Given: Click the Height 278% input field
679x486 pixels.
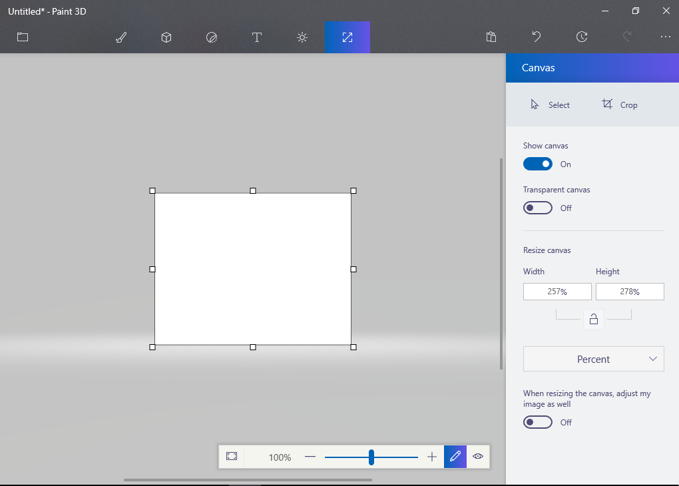Looking at the screenshot, I should click(x=630, y=292).
